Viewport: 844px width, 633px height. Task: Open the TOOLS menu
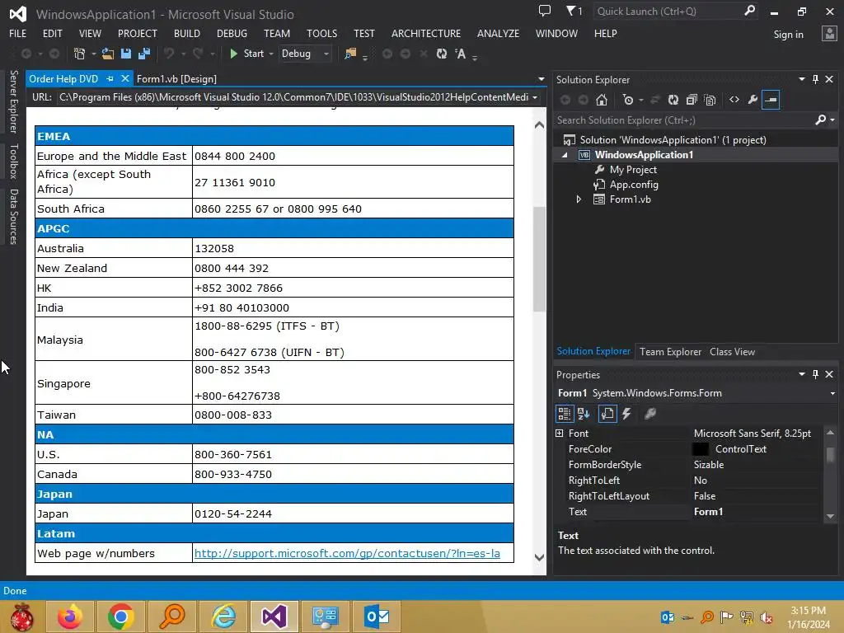click(x=322, y=33)
